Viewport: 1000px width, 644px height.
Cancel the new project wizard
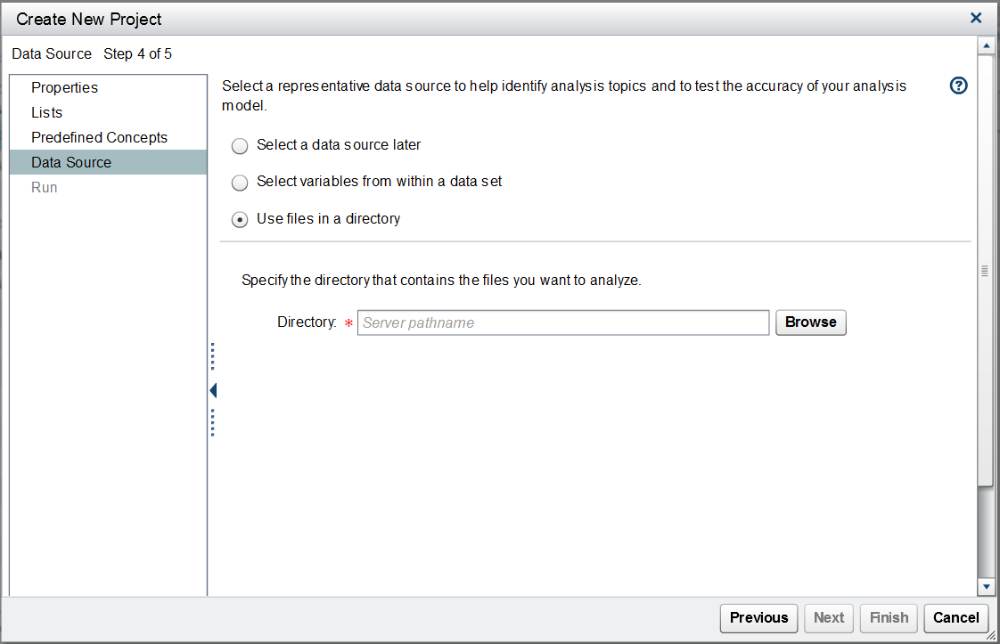956,617
